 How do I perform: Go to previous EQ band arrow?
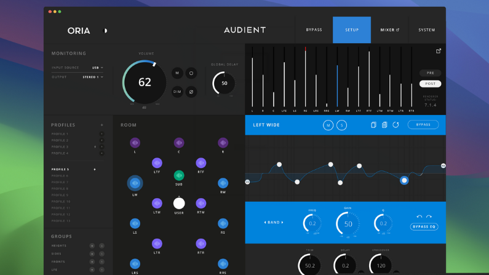point(265,222)
